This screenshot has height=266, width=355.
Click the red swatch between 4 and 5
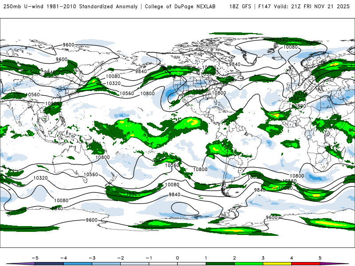(x=306, y=264)
